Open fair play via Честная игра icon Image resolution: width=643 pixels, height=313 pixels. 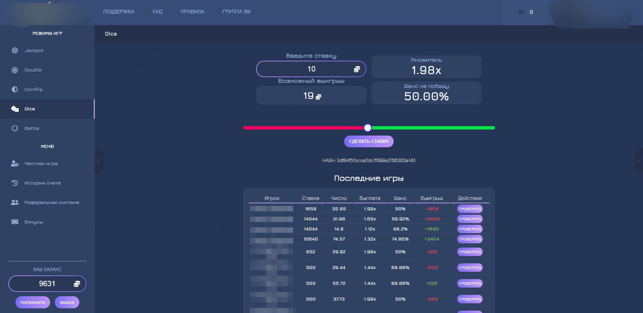(15, 164)
